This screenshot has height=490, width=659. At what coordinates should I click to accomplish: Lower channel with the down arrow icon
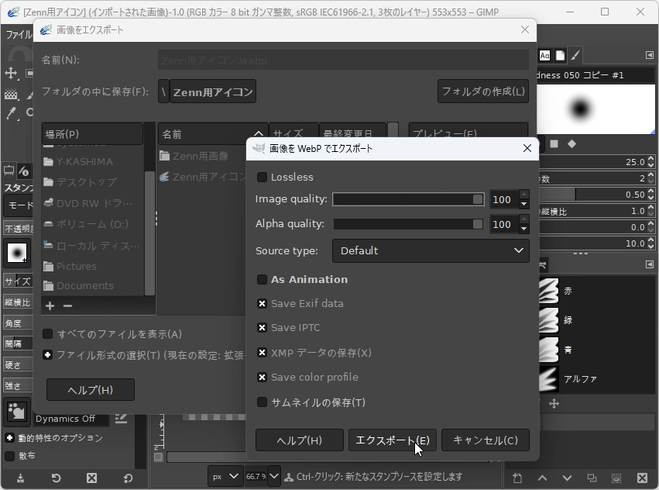click(567, 478)
